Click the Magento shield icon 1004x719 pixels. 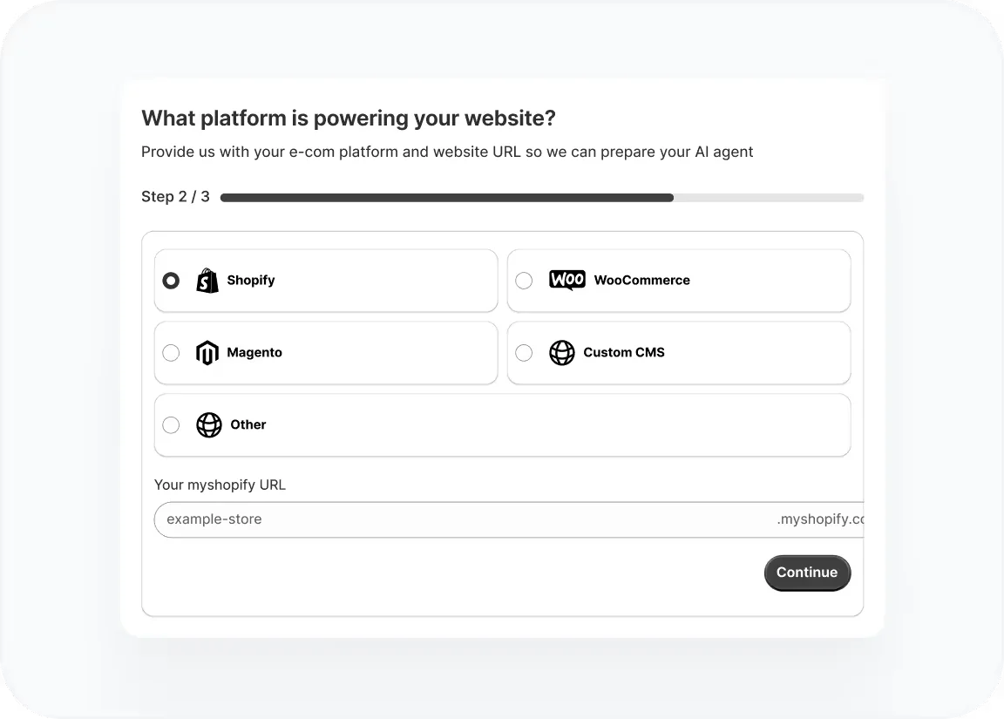coord(207,352)
